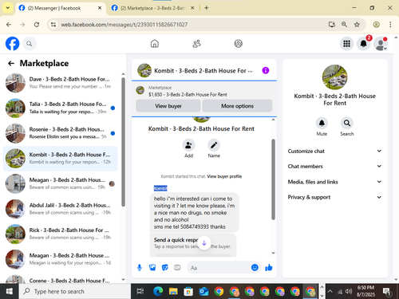Open the Friends icon in top navigation
The image size is (399, 299).
[196, 44]
